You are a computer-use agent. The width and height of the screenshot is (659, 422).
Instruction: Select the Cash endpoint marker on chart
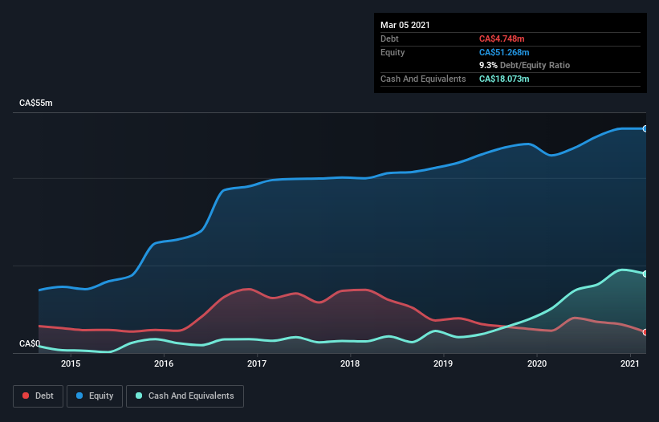click(645, 274)
